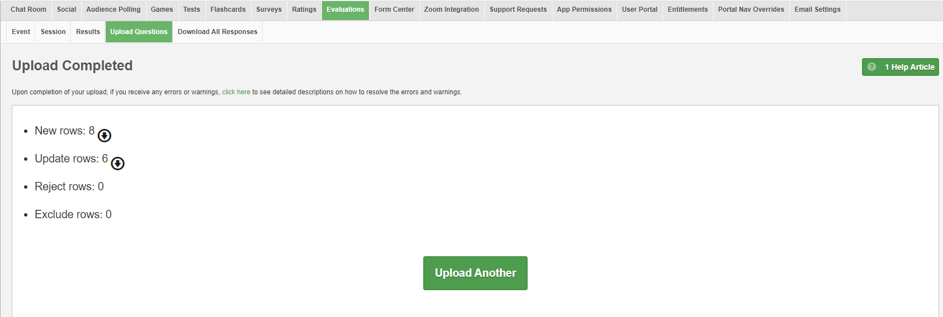Image resolution: width=943 pixels, height=317 pixels.
Task: Navigate to Audience Polling
Action: click(113, 9)
